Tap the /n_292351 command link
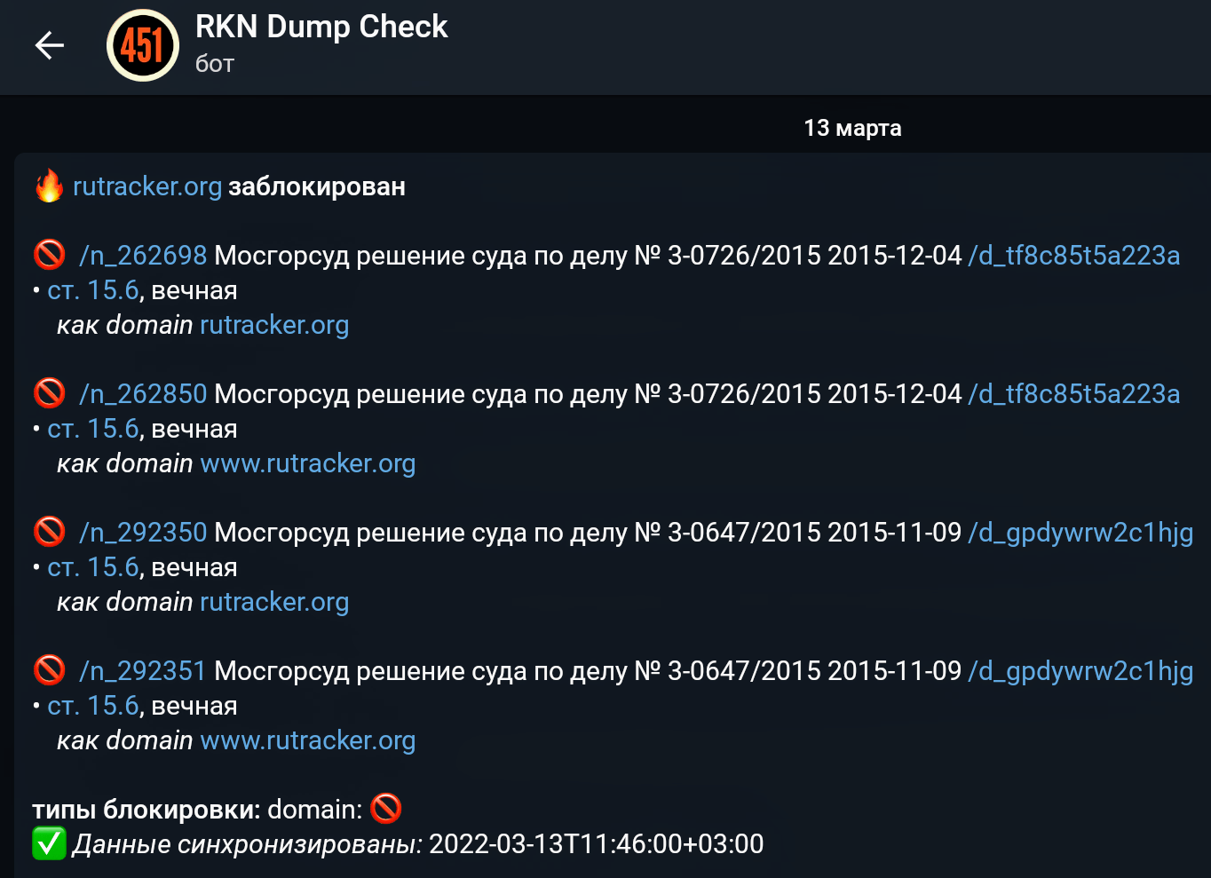 coord(143,671)
